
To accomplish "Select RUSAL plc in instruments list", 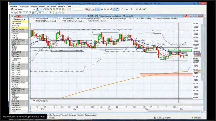I will pos(20,97).
